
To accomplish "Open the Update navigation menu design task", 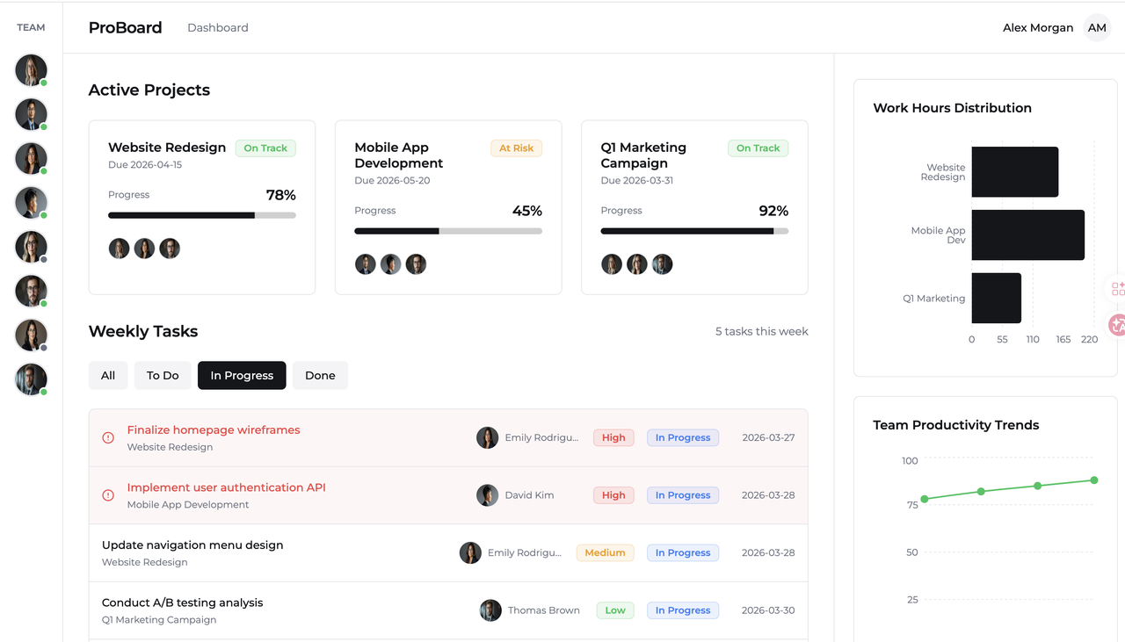I will point(192,545).
